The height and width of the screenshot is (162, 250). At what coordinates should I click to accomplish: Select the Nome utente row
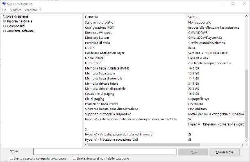point(164,58)
